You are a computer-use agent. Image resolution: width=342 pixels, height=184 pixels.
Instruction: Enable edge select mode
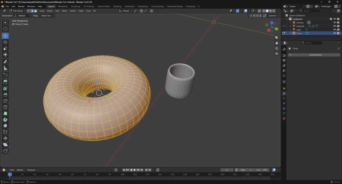32,11
